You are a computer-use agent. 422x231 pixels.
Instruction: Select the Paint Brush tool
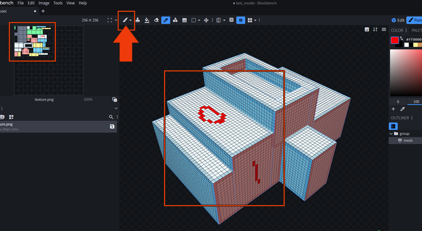point(125,20)
